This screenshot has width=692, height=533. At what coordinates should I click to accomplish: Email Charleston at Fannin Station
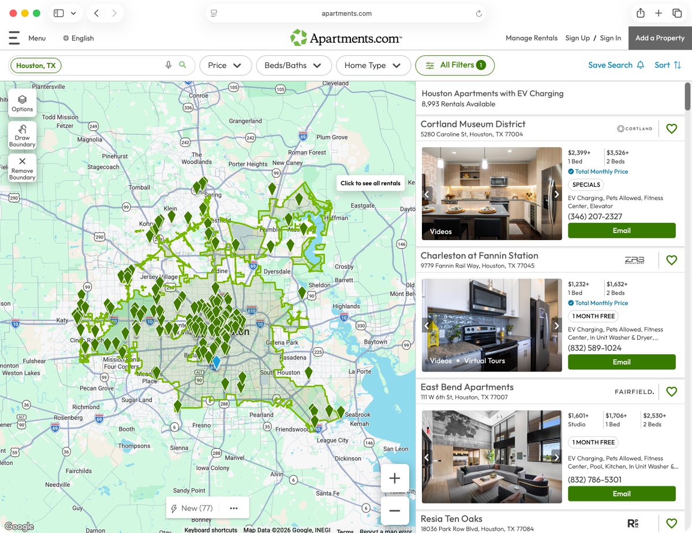[622, 362]
